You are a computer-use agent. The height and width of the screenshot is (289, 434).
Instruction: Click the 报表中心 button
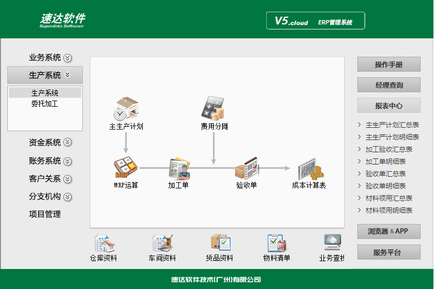click(x=389, y=106)
